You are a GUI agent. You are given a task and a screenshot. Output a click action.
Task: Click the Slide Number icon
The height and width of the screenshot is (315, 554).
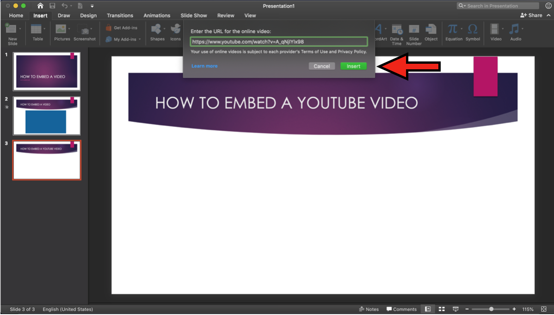click(x=413, y=30)
